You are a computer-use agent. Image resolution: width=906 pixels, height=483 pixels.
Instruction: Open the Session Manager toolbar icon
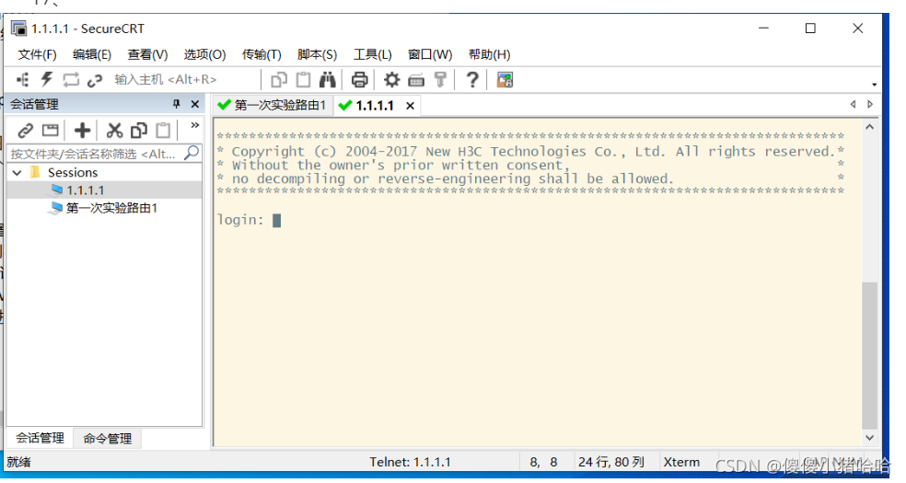tap(22, 80)
